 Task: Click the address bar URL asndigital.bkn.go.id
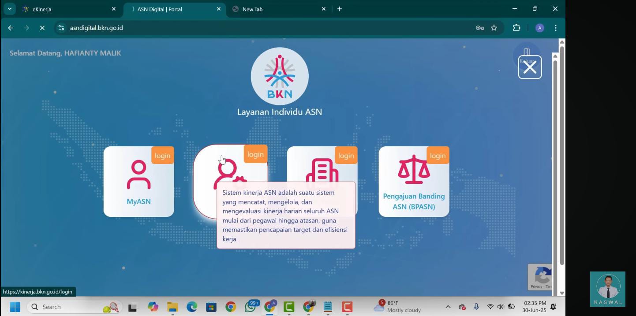click(x=96, y=28)
